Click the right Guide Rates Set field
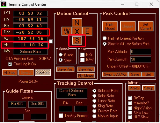This screenshot has width=160, height=123. pyautogui.click(x=39, y=117)
